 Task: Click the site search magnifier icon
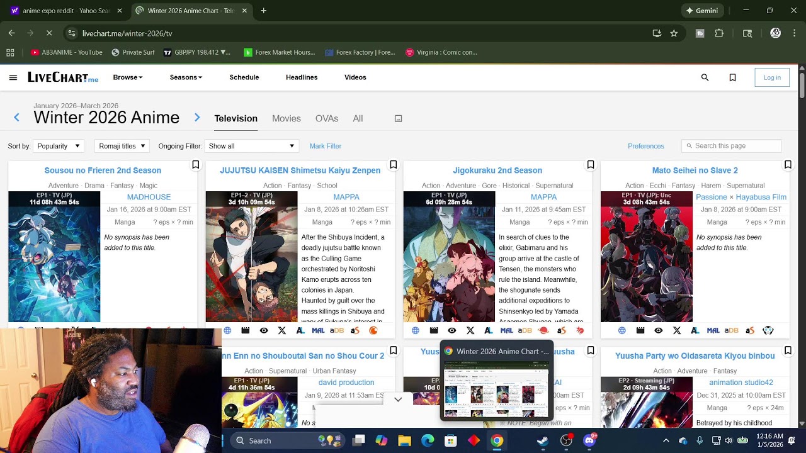point(705,77)
